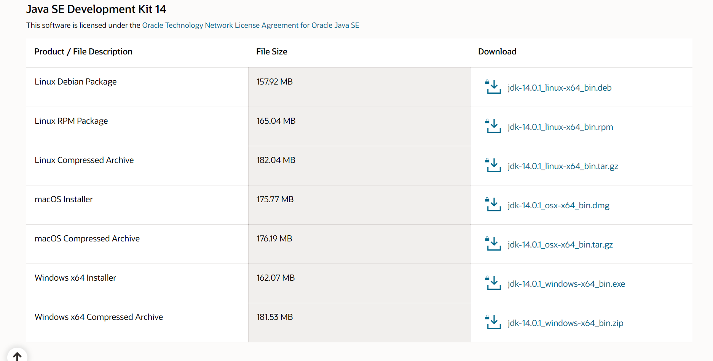Click the 165.04 MB file size

coord(276,121)
